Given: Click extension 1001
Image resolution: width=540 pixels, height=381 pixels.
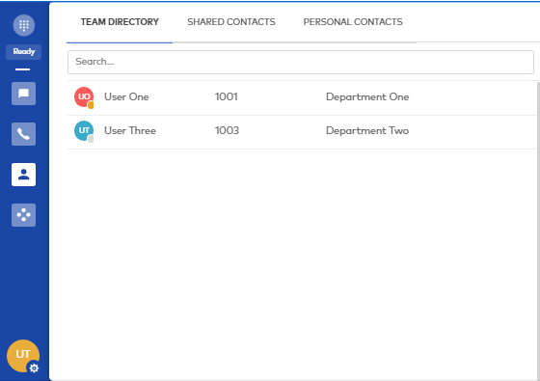Looking at the screenshot, I should [227, 96].
